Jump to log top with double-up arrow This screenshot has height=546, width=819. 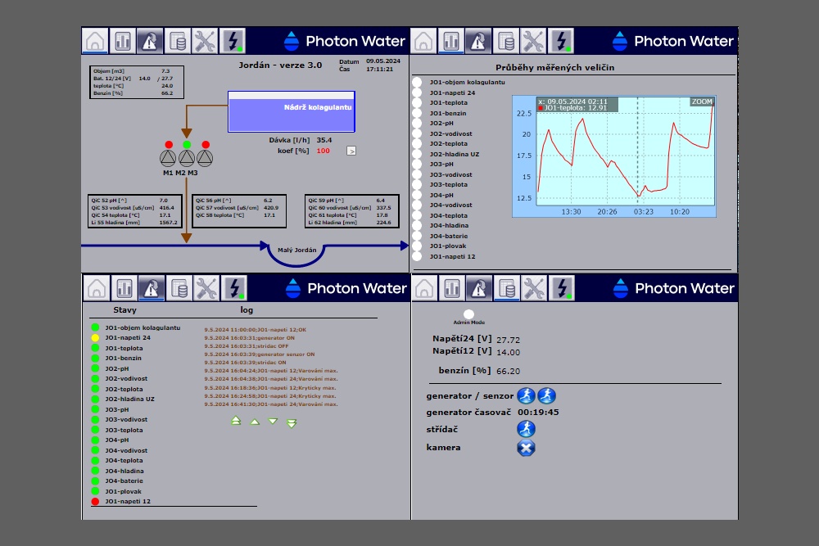pos(236,422)
